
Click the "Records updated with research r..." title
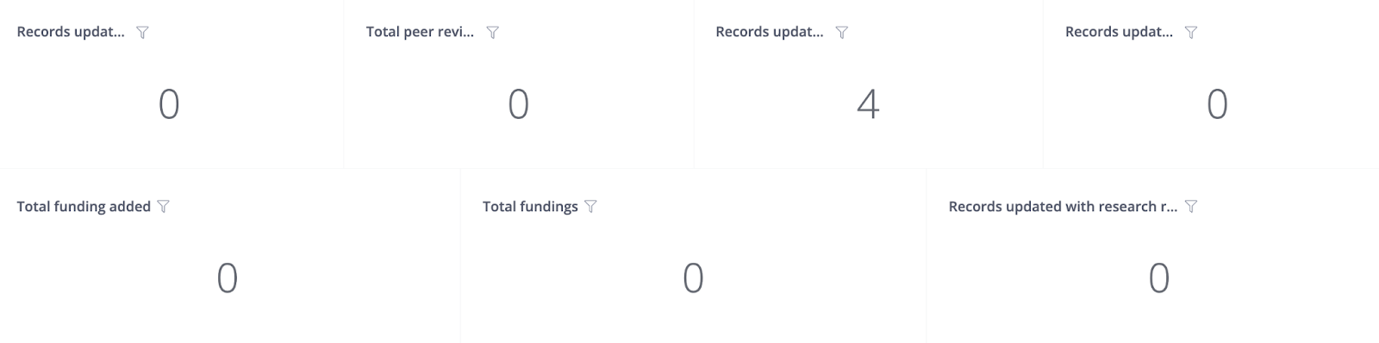click(x=1063, y=206)
